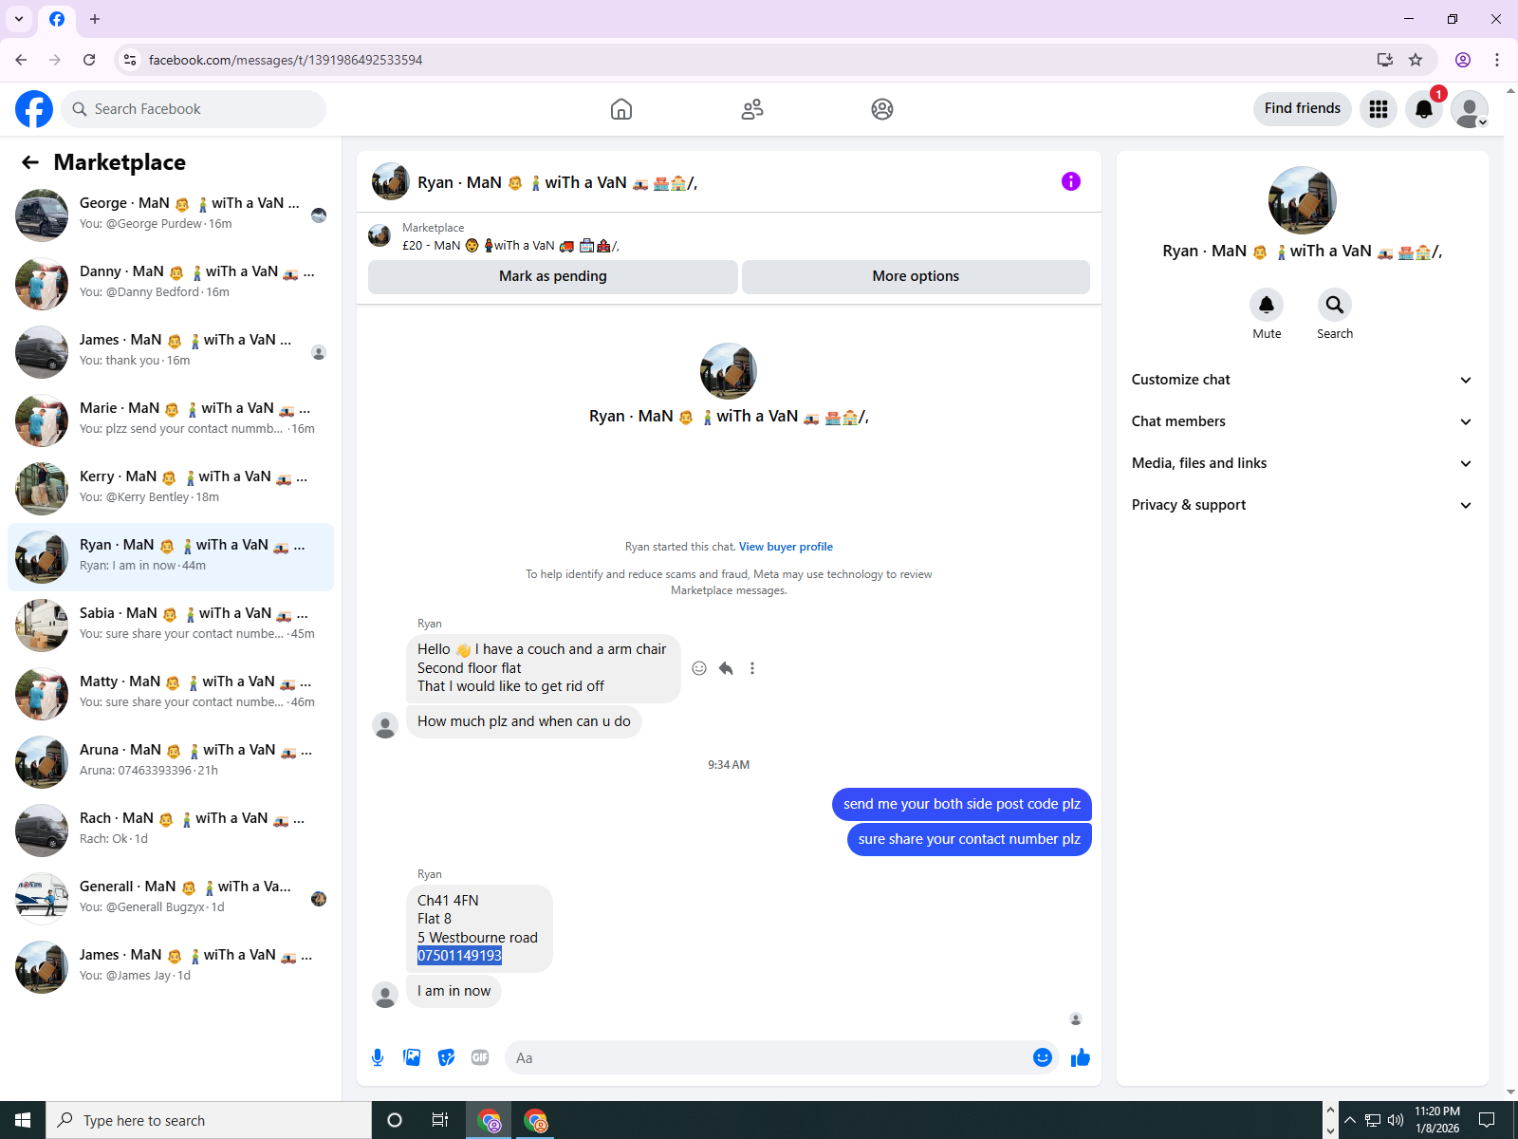Choose a sticker icon

pyautogui.click(x=446, y=1057)
